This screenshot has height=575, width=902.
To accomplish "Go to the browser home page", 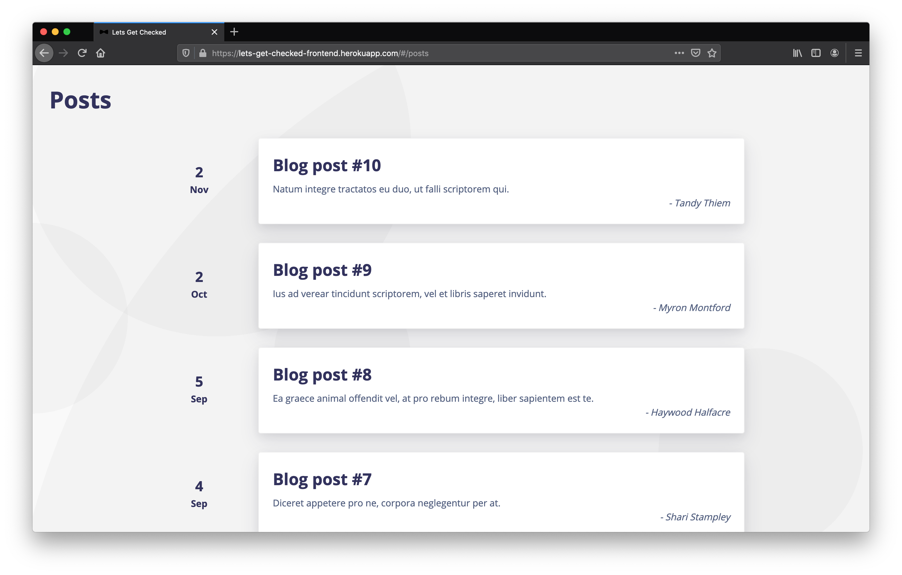I will (100, 53).
